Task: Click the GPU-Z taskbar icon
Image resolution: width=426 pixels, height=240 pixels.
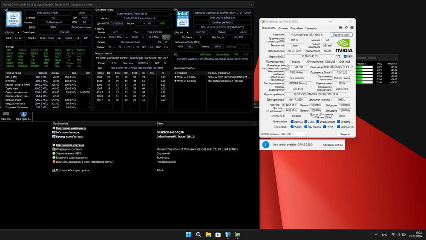Action: point(237,234)
